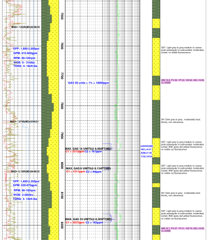This screenshot has width=209, height=240.
Task: Select the 7500 depth label
Action: (x=62, y=16)
